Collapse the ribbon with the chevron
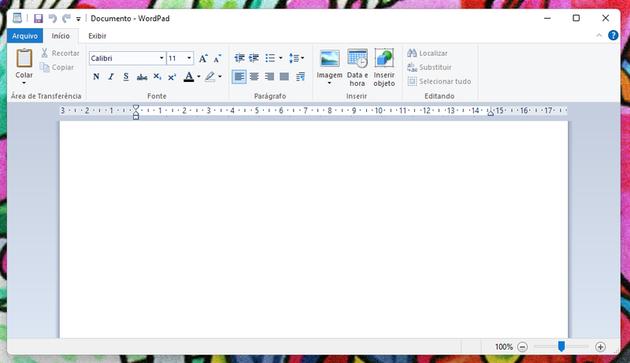Image resolution: width=630 pixels, height=363 pixels. pyautogui.click(x=599, y=35)
